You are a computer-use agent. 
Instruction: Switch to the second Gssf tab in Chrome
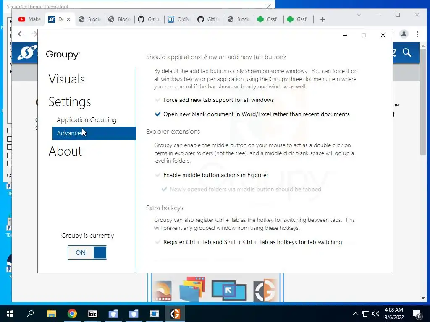tap(299, 19)
